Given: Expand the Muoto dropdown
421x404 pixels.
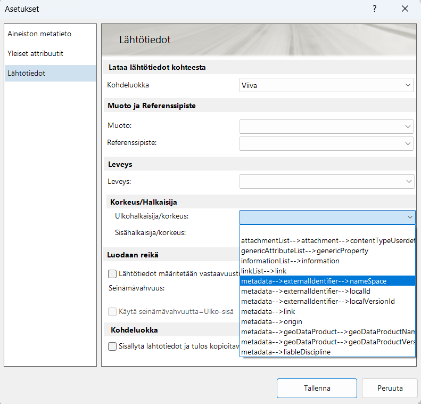Looking at the screenshot, I should (x=326, y=126).
